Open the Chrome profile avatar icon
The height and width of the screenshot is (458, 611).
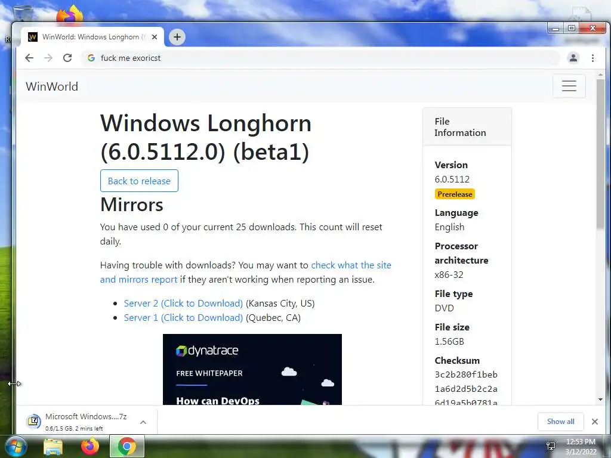click(573, 58)
